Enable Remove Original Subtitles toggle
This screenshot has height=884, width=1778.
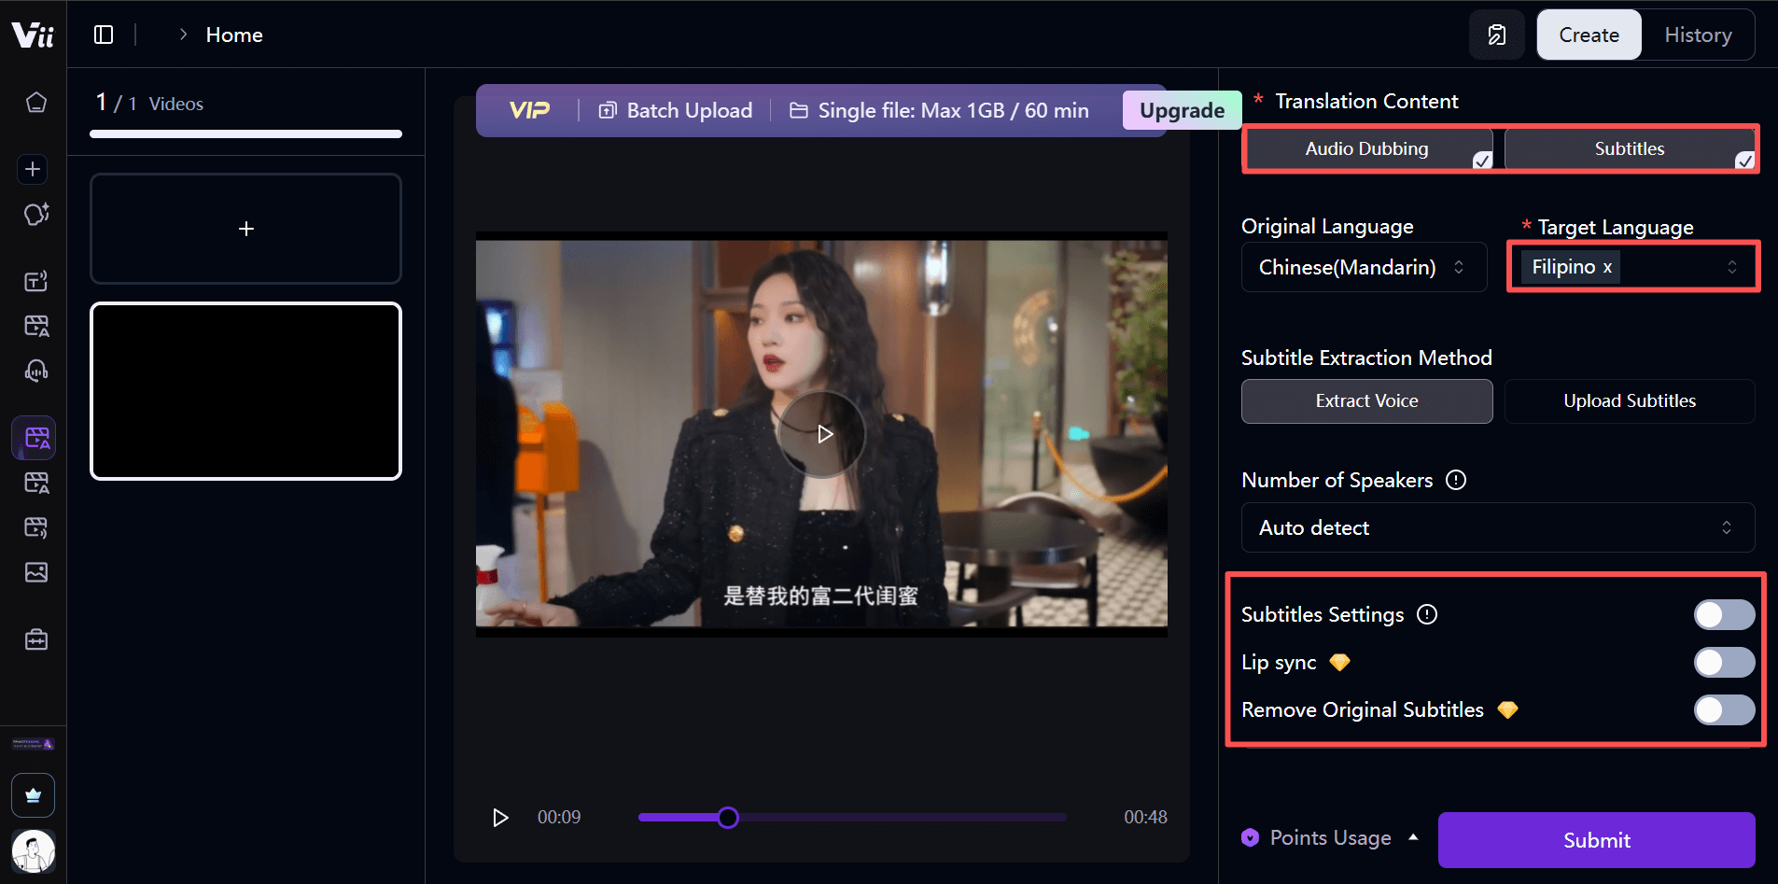1723,709
